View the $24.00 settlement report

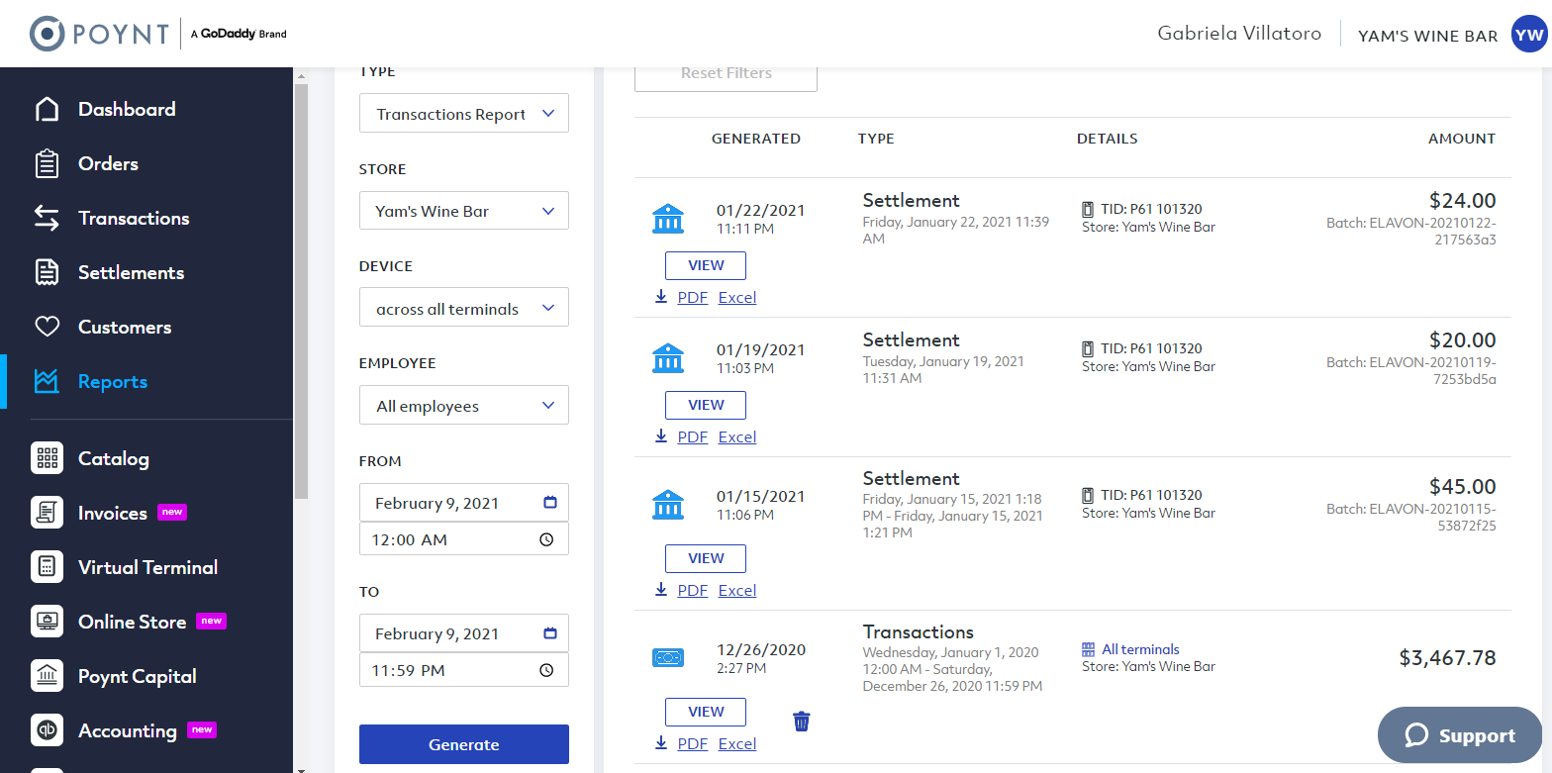pos(706,265)
